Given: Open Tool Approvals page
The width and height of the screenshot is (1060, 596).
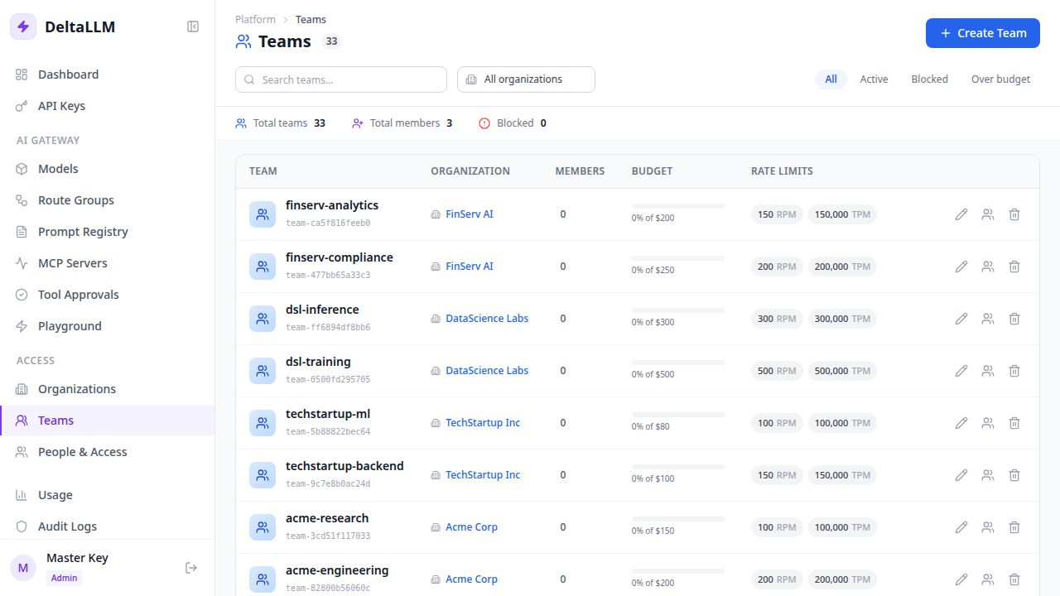Looking at the screenshot, I should [108, 295].
